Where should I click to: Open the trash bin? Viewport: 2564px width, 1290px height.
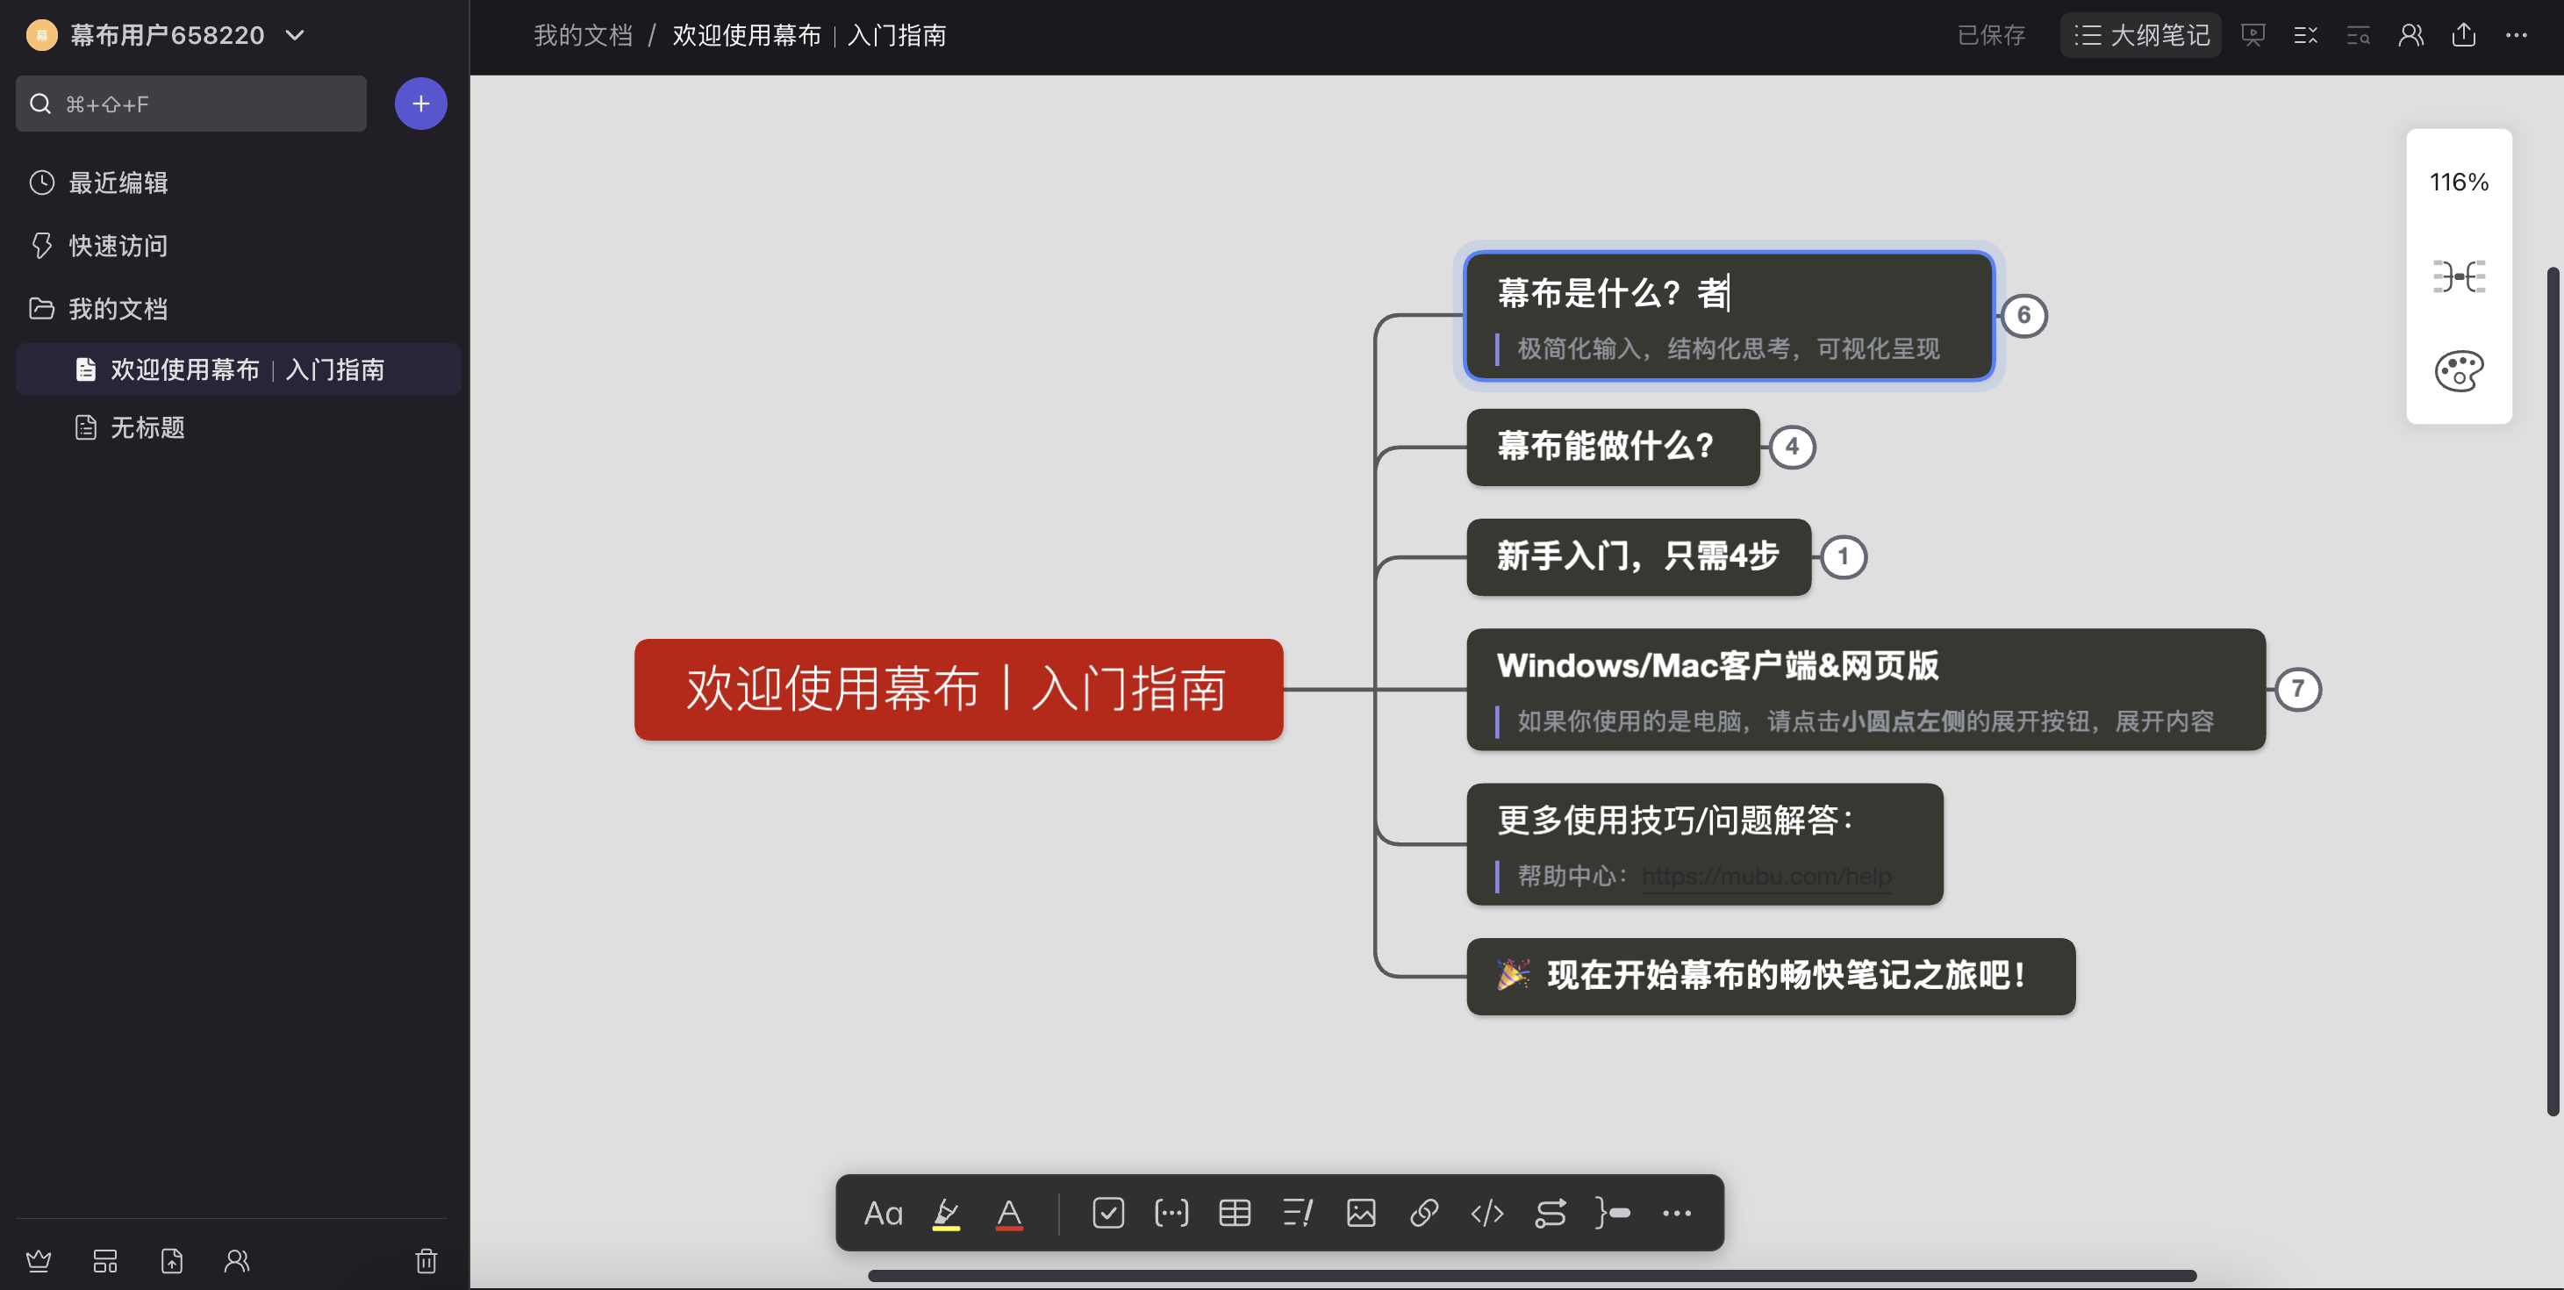(x=426, y=1261)
